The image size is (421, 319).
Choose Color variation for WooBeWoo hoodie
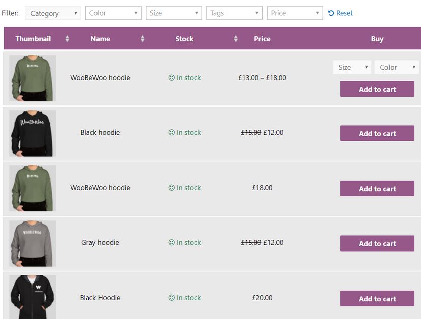[x=396, y=67]
